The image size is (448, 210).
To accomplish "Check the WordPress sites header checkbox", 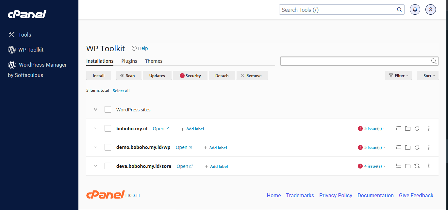I will click(108, 109).
